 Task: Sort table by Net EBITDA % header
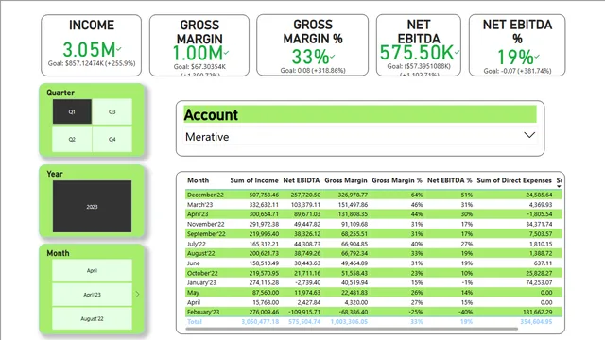pos(450,180)
